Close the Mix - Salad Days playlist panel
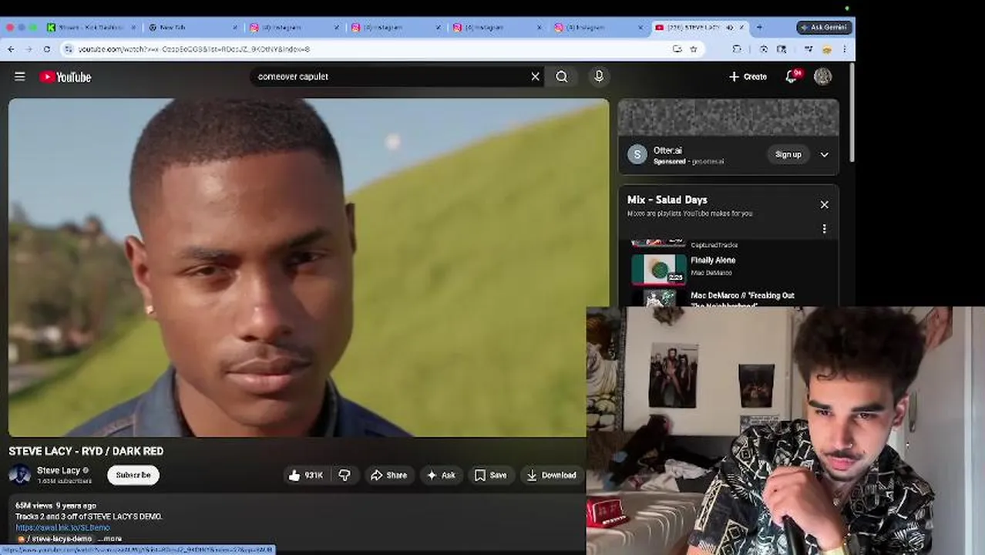Screen dimensions: 985x555 [825, 204]
